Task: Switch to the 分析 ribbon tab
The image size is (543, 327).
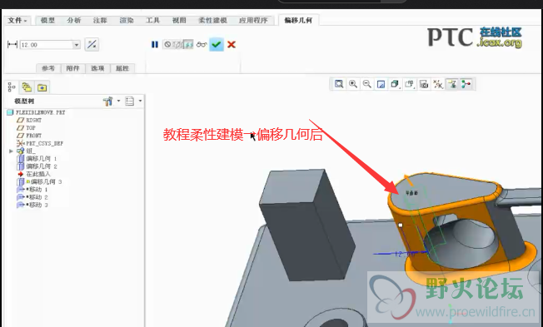Action: pyautogui.click(x=74, y=21)
